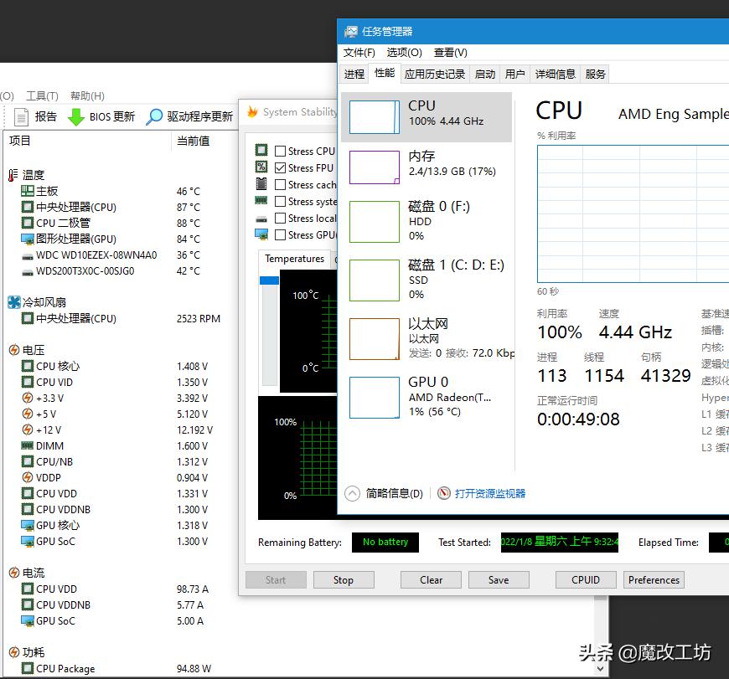Click the resource monitor icon before 打开资源监视器
This screenshot has height=679, width=729.
click(443, 493)
